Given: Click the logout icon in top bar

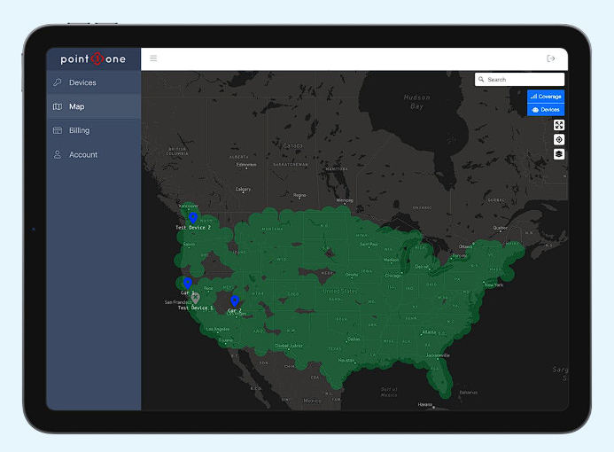Looking at the screenshot, I should [551, 58].
